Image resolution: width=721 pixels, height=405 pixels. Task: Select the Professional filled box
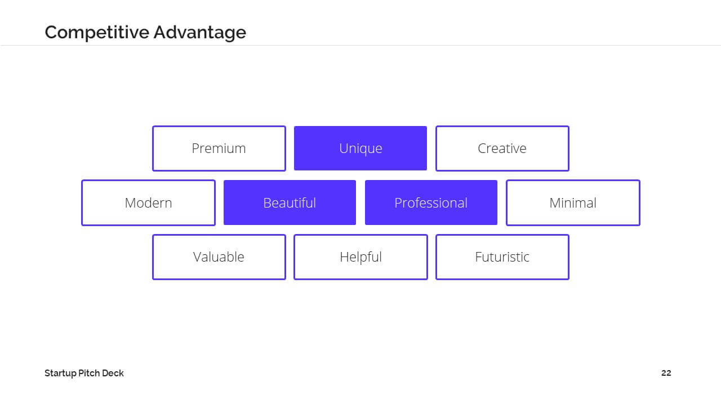[431, 202]
